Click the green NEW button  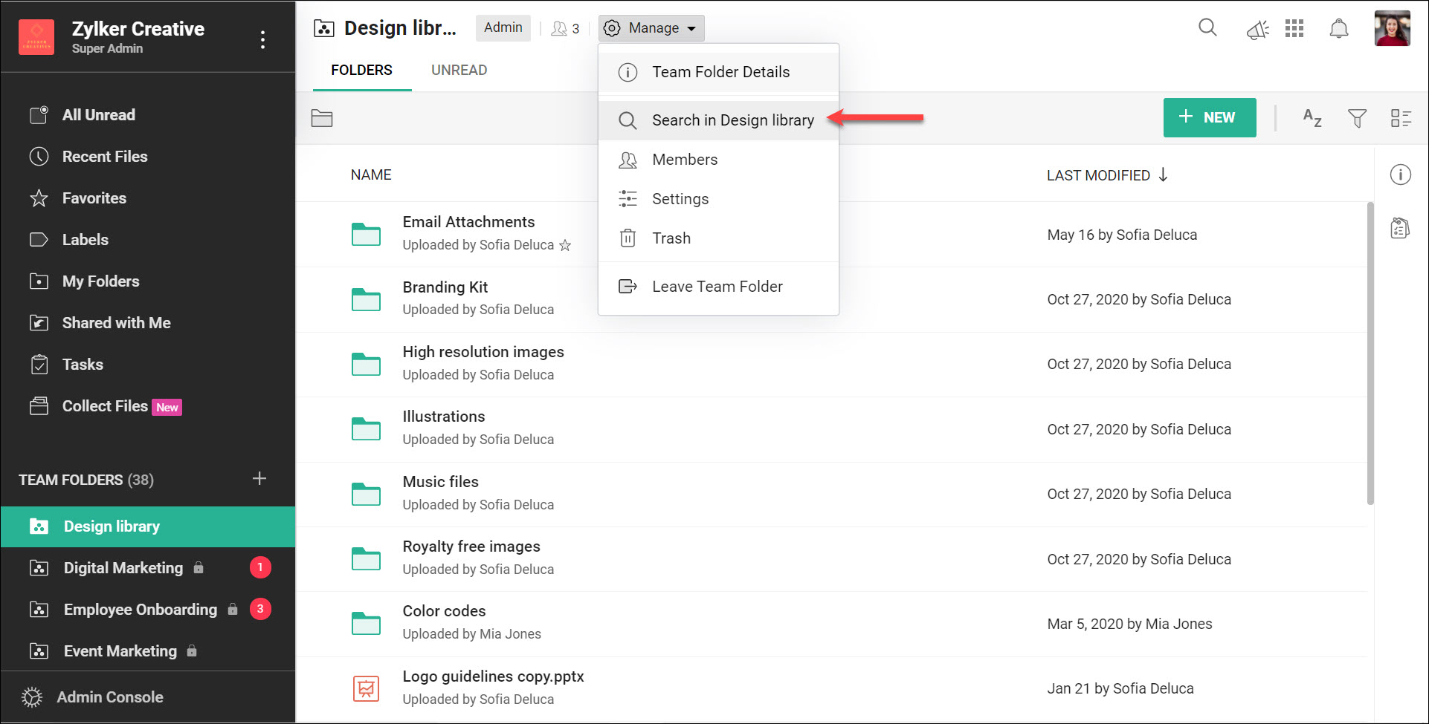pyautogui.click(x=1210, y=117)
